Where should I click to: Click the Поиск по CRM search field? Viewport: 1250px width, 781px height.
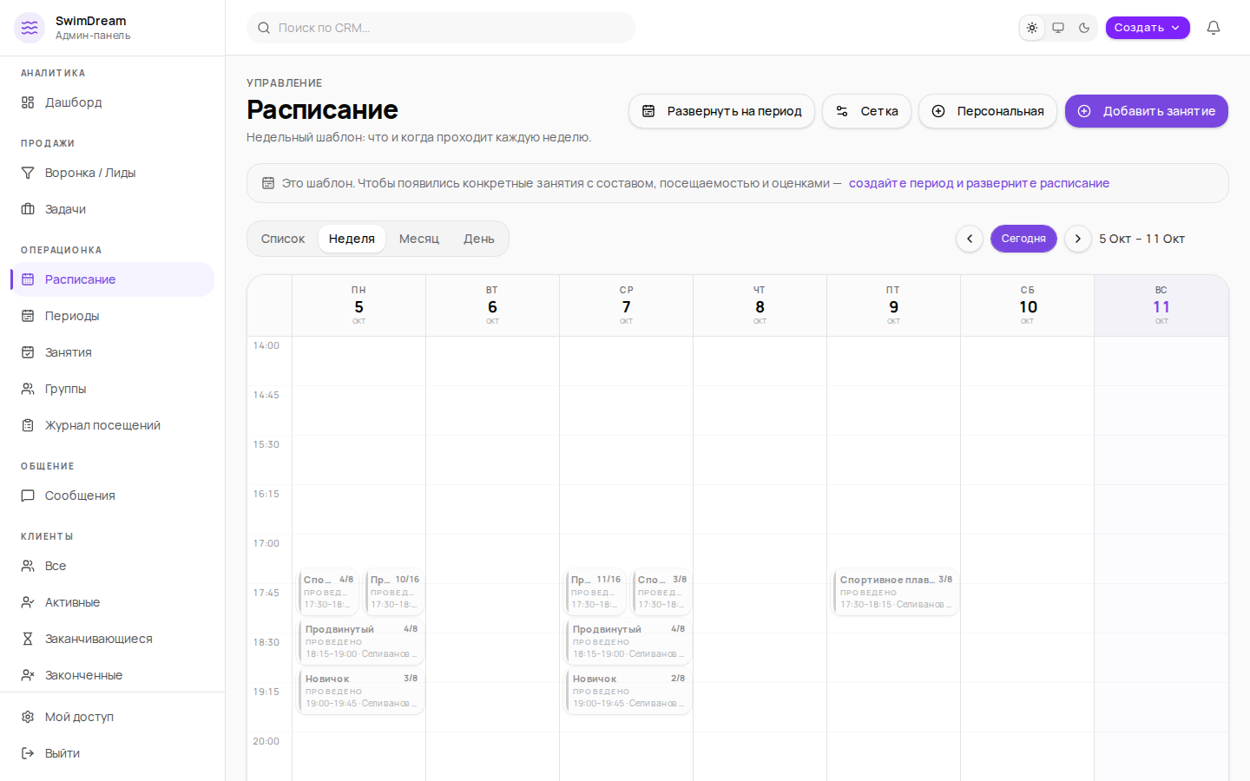pos(441,28)
